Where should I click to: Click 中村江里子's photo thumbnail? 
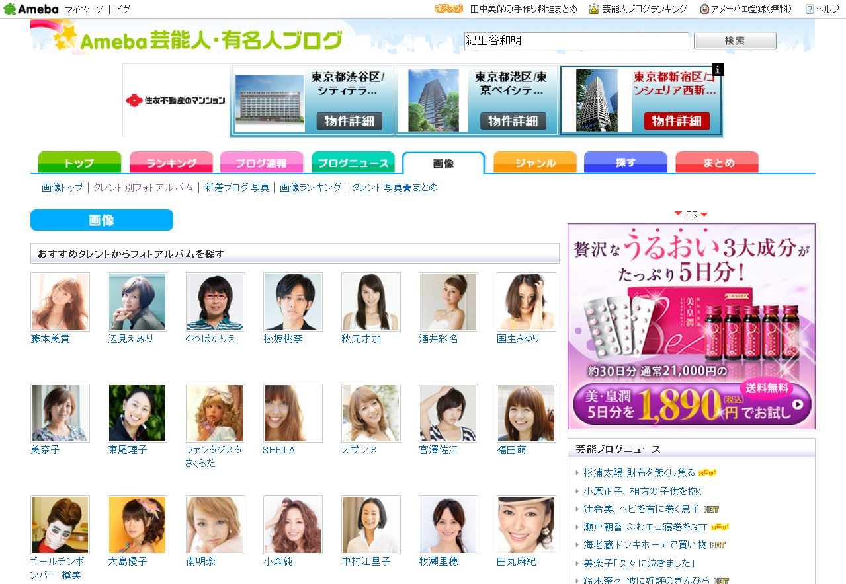[x=371, y=525]
